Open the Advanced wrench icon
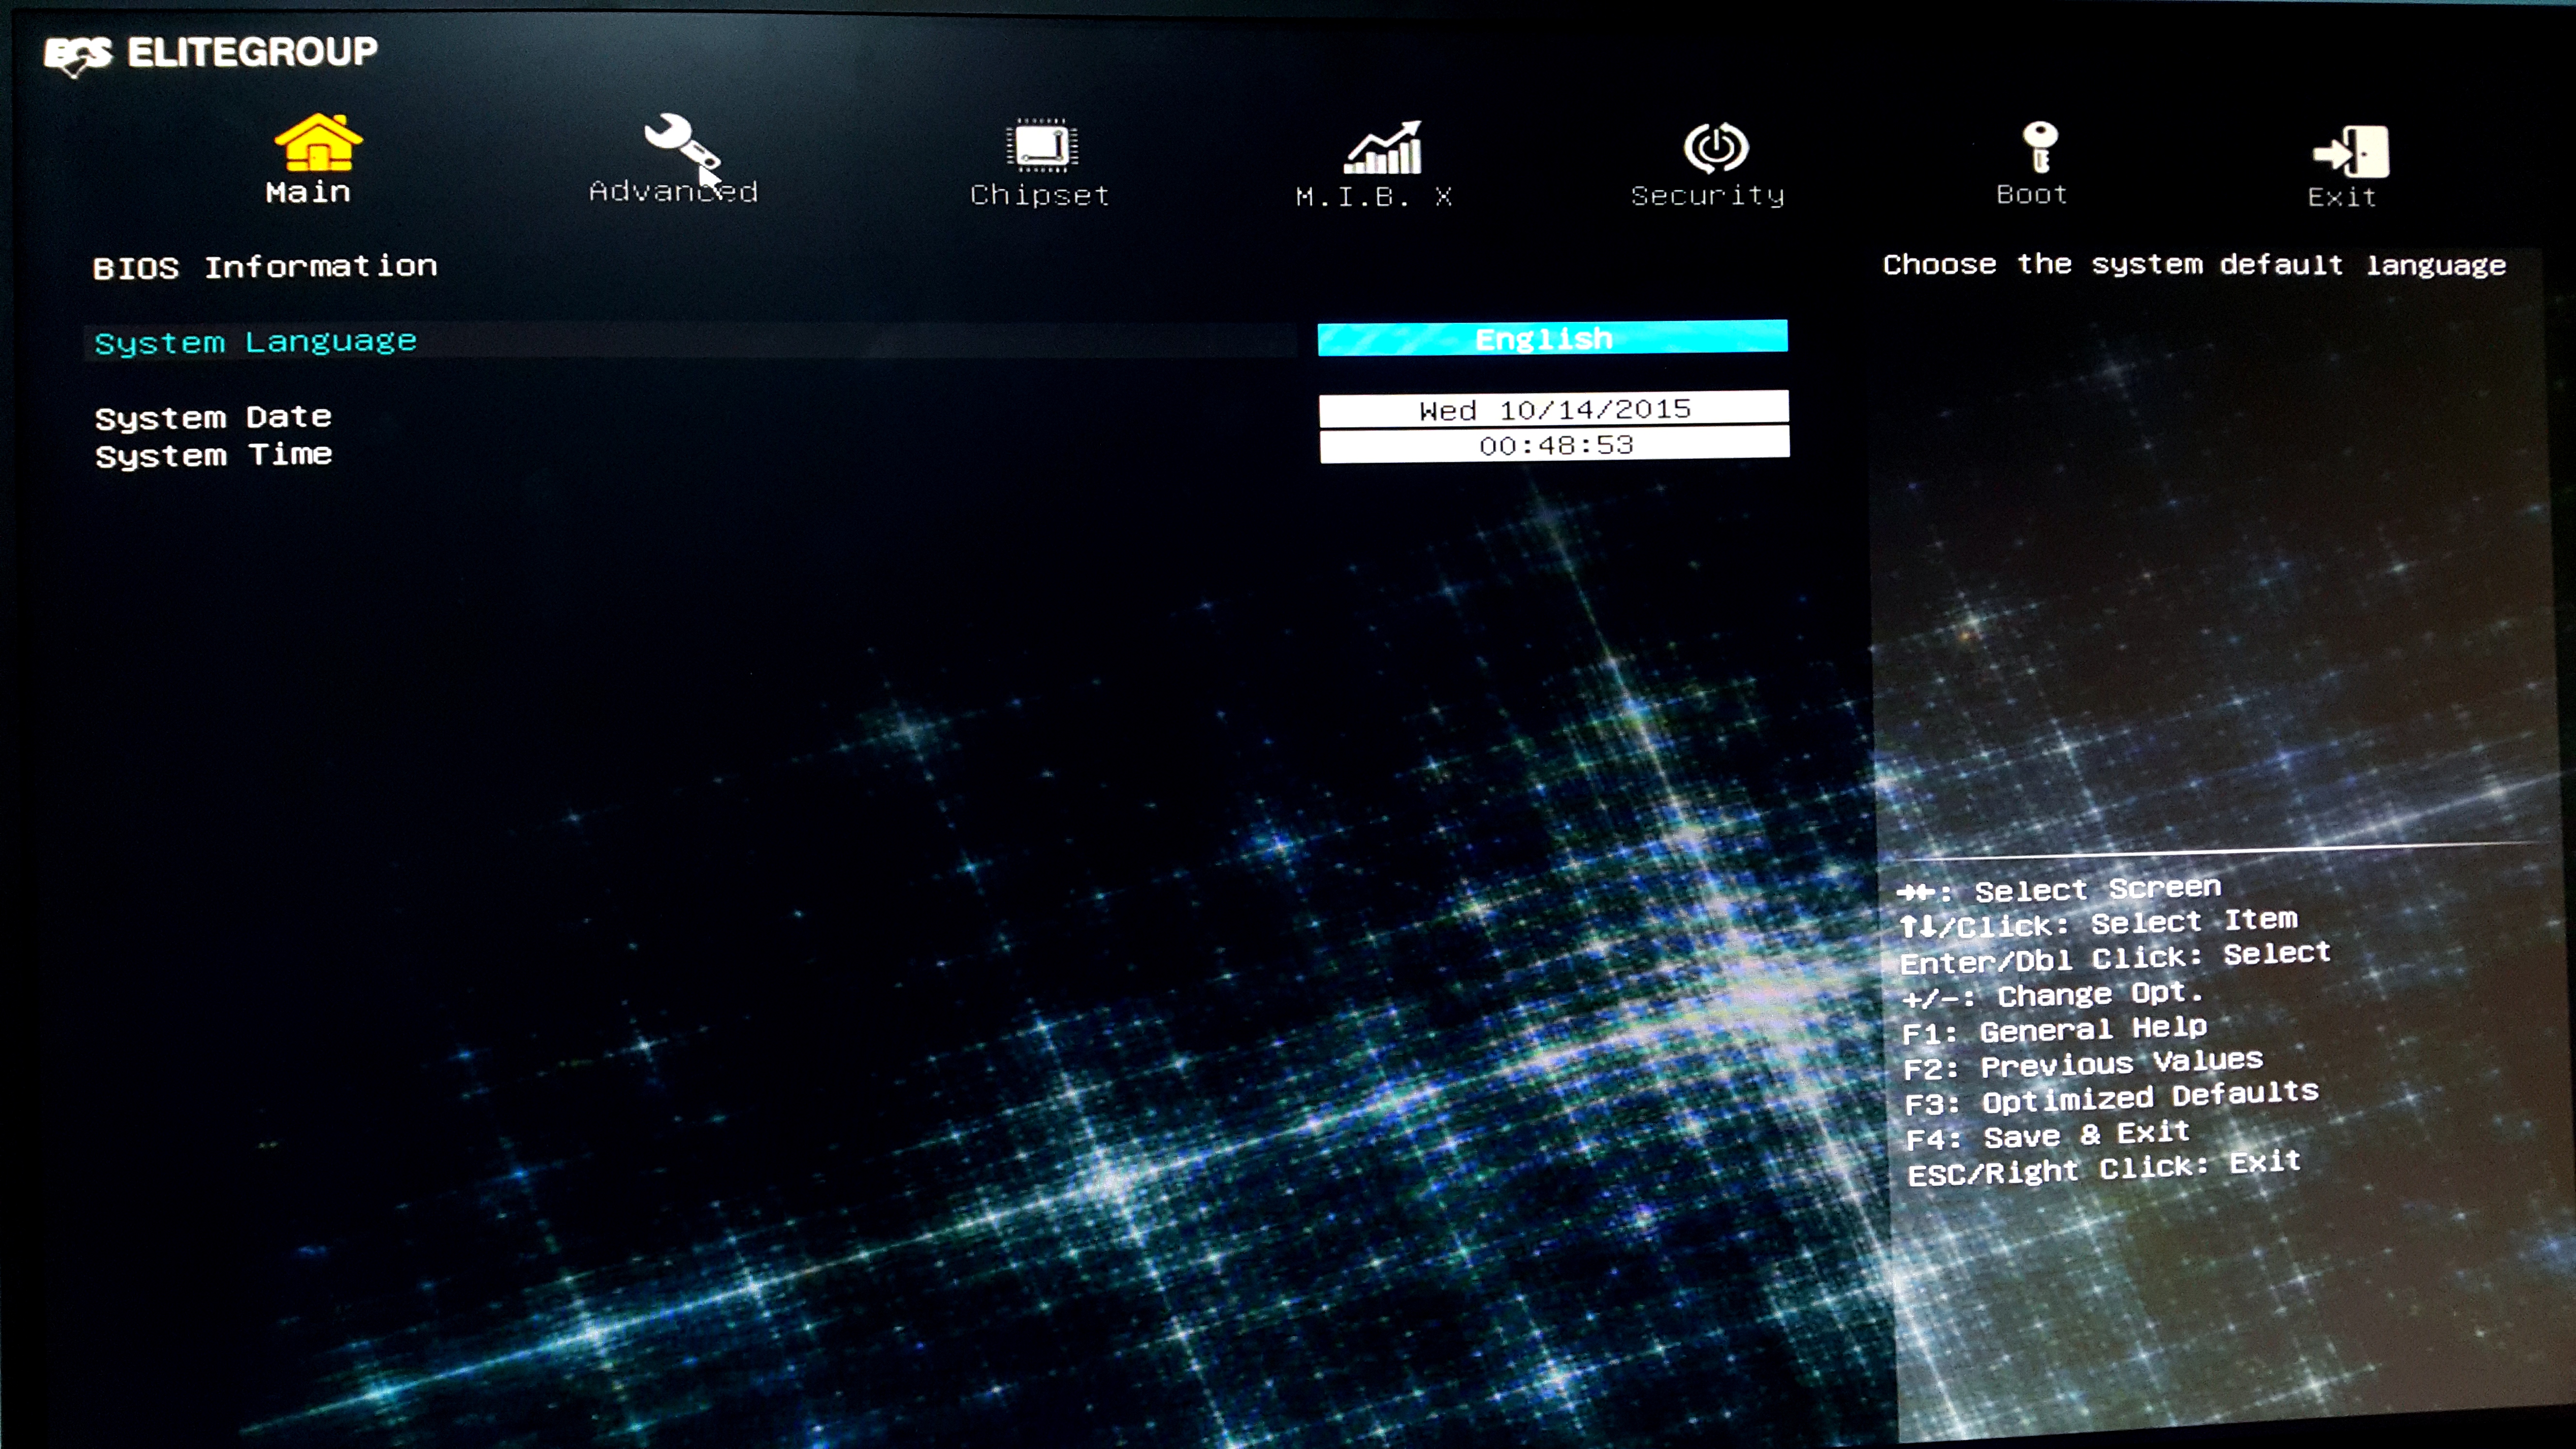Screen dimensions: 2576x1449 682,142
